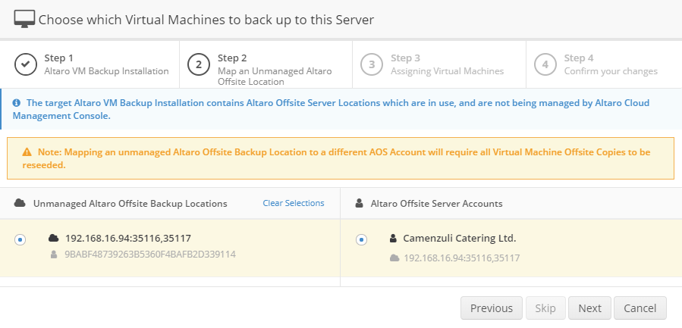The height and width of the screenshot is (328, 682).
Task: Jump to Step 4 Confirm your changes
Action: (610, 64)
